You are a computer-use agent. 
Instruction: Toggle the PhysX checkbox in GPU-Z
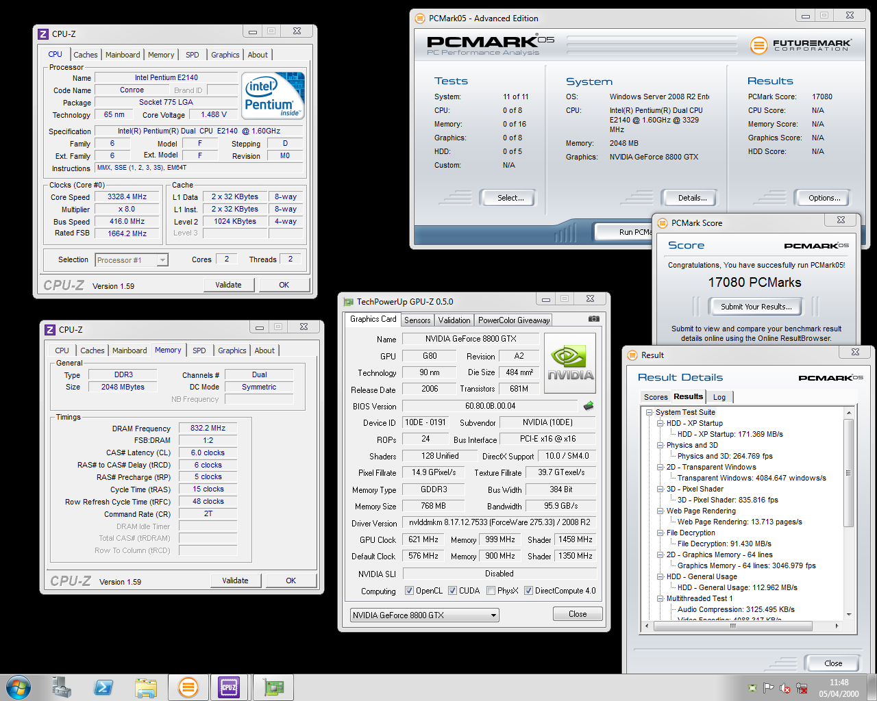pos(491,591)
